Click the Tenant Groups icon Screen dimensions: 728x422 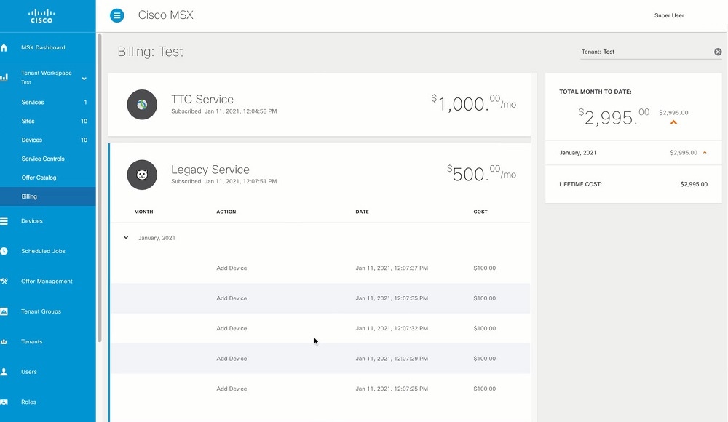pyautogui.click(x=4, y=311)
